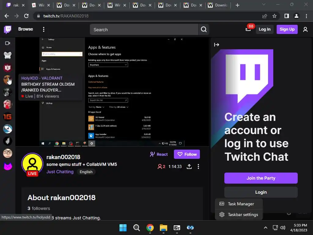The image size is (313, 235).
Task: Open the Just Chatting category link
Action: click(60, 172)
